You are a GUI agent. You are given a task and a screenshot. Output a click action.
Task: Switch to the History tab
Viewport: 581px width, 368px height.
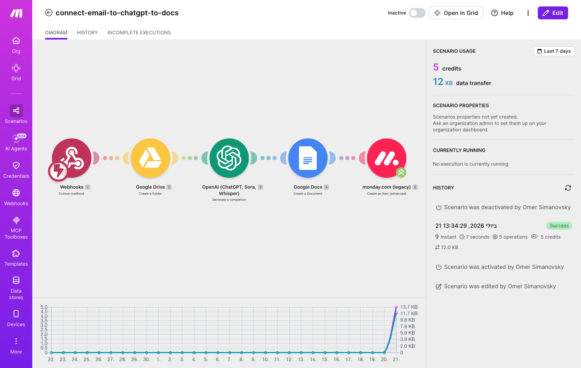87,33
